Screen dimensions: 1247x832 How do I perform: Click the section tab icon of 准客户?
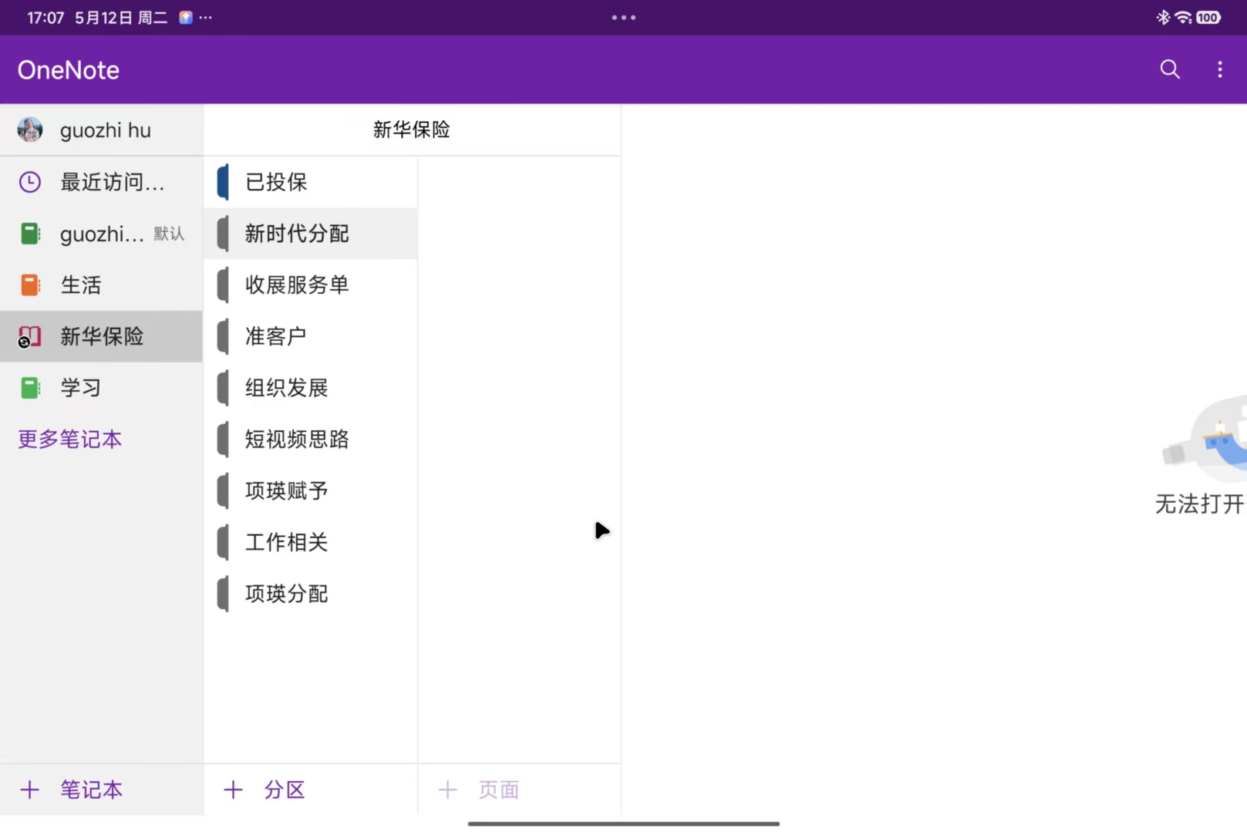(223, 337)
